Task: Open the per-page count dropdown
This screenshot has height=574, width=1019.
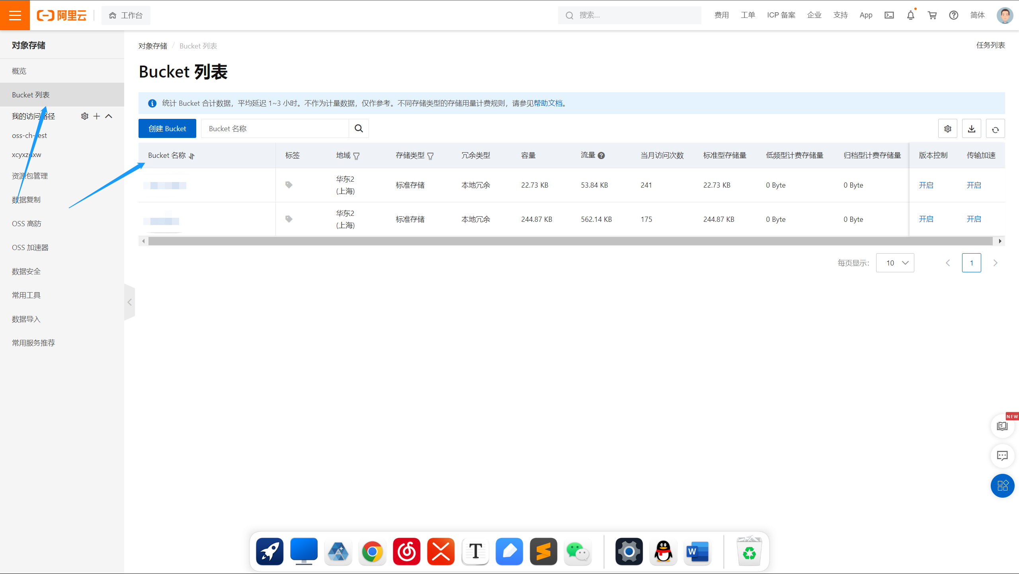Action: coord(895,263)
